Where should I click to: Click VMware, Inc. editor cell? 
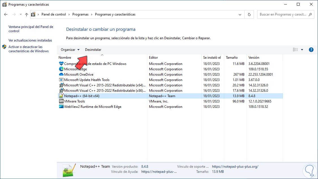coord(159,101)
